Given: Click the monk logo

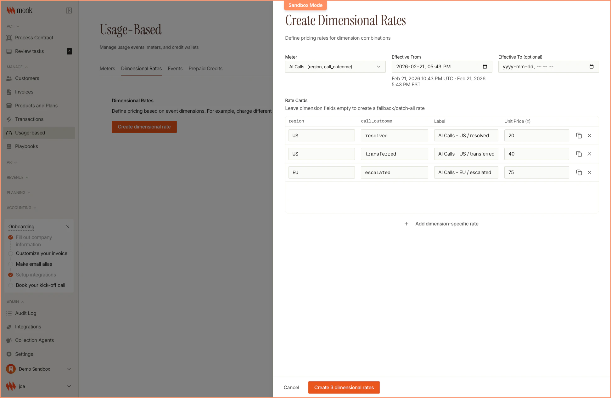Looking at the screenshot, I should [x=19, y=10].
